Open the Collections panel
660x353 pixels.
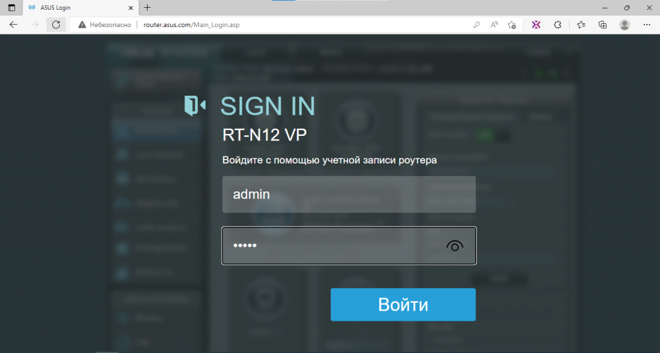603,25
